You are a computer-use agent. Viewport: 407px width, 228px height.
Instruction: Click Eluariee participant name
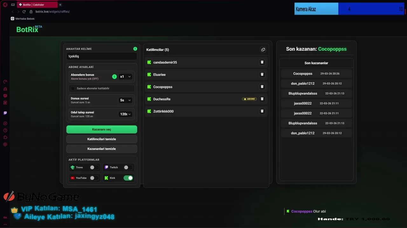159,75
